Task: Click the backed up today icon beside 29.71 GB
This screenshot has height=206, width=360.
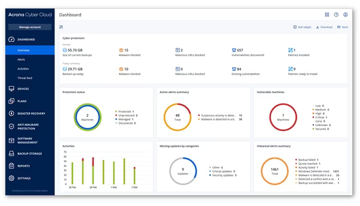Action: point(65,69)
